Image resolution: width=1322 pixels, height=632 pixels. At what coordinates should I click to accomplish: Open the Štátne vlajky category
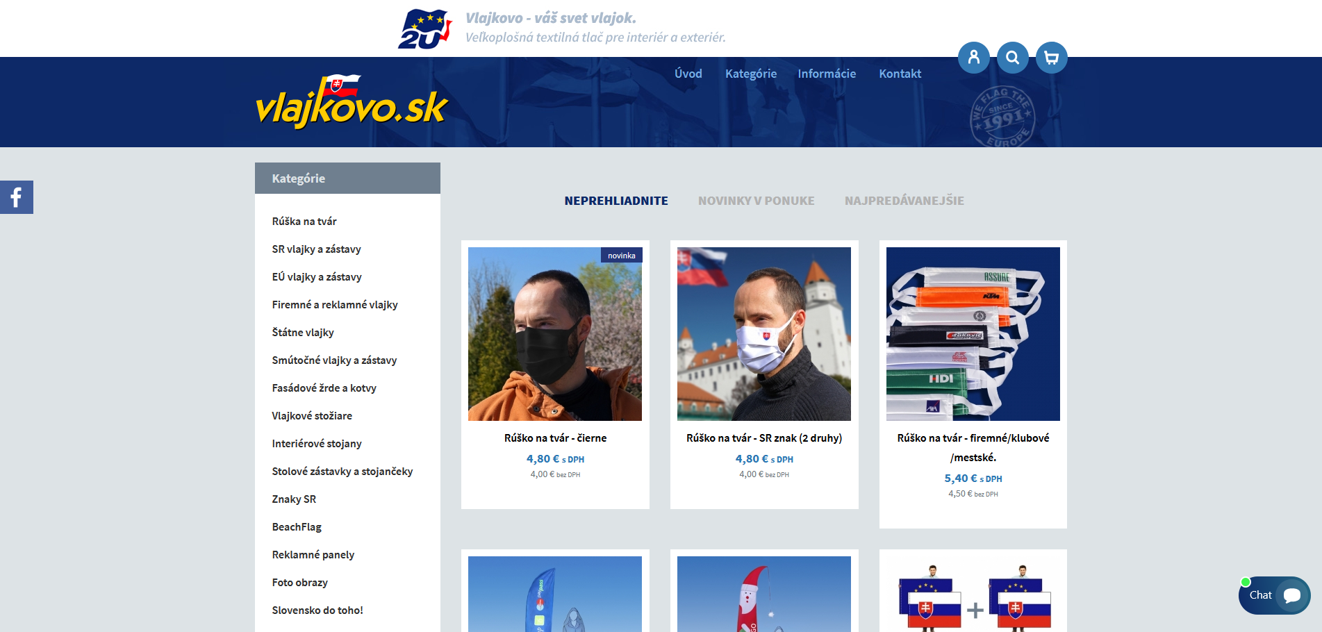(303, 332)
